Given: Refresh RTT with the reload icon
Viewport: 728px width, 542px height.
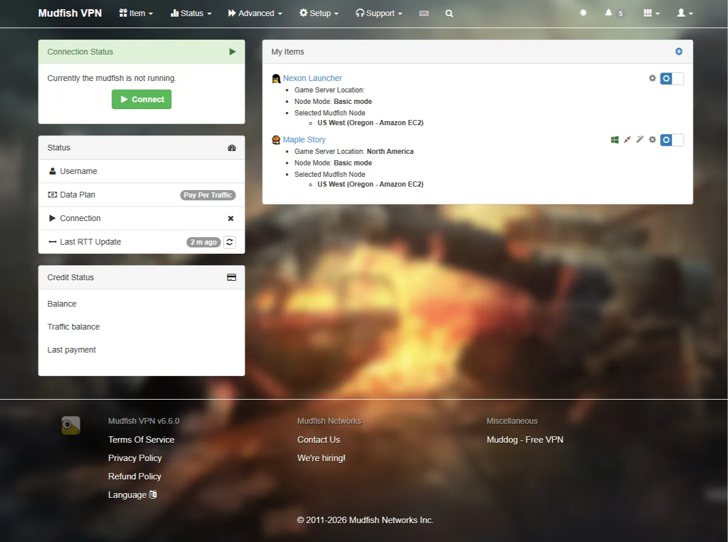Looking at the screenshot, I should (x=229, y=242).
